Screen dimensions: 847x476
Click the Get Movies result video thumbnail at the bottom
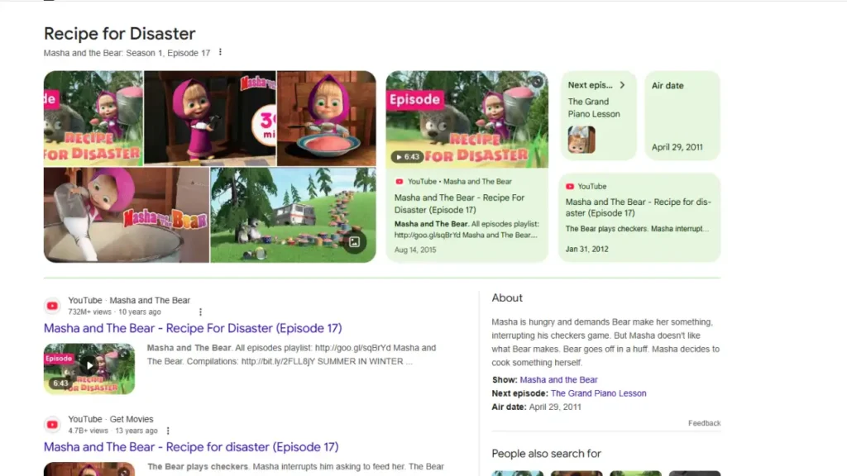pos(89,469)
